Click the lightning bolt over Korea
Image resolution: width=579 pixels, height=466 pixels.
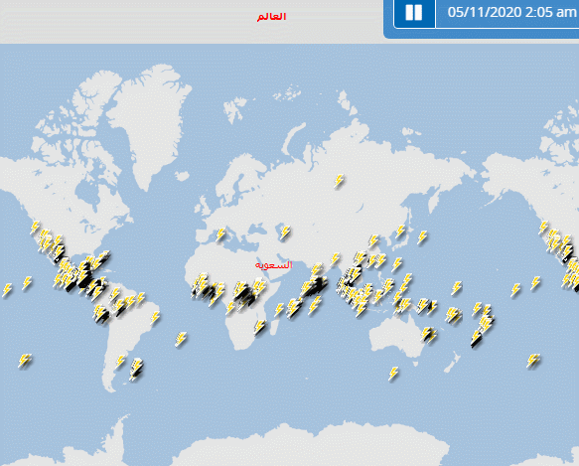tap(400, 232)
